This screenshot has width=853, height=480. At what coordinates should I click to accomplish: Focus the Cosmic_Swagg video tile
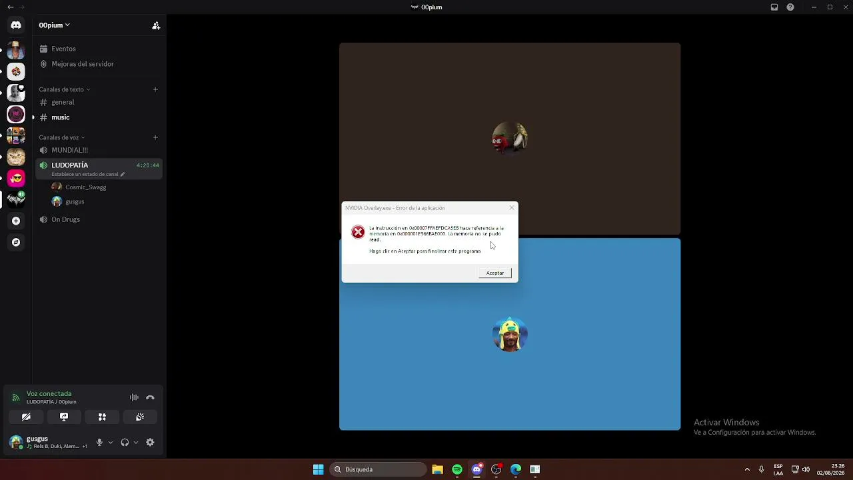(510, 139)
